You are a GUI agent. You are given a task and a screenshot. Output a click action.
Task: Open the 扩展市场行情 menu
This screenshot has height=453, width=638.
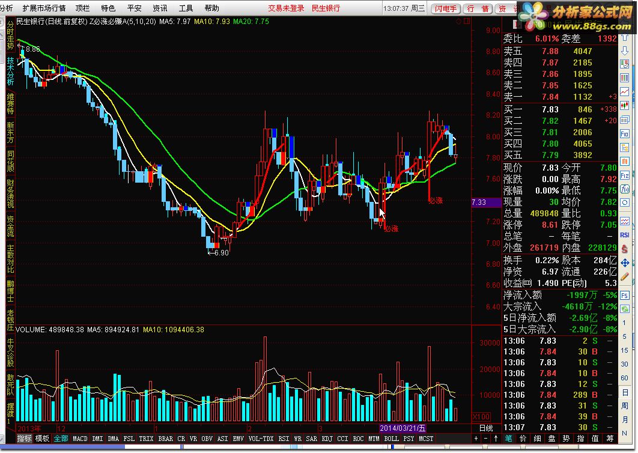pos(44,8)
